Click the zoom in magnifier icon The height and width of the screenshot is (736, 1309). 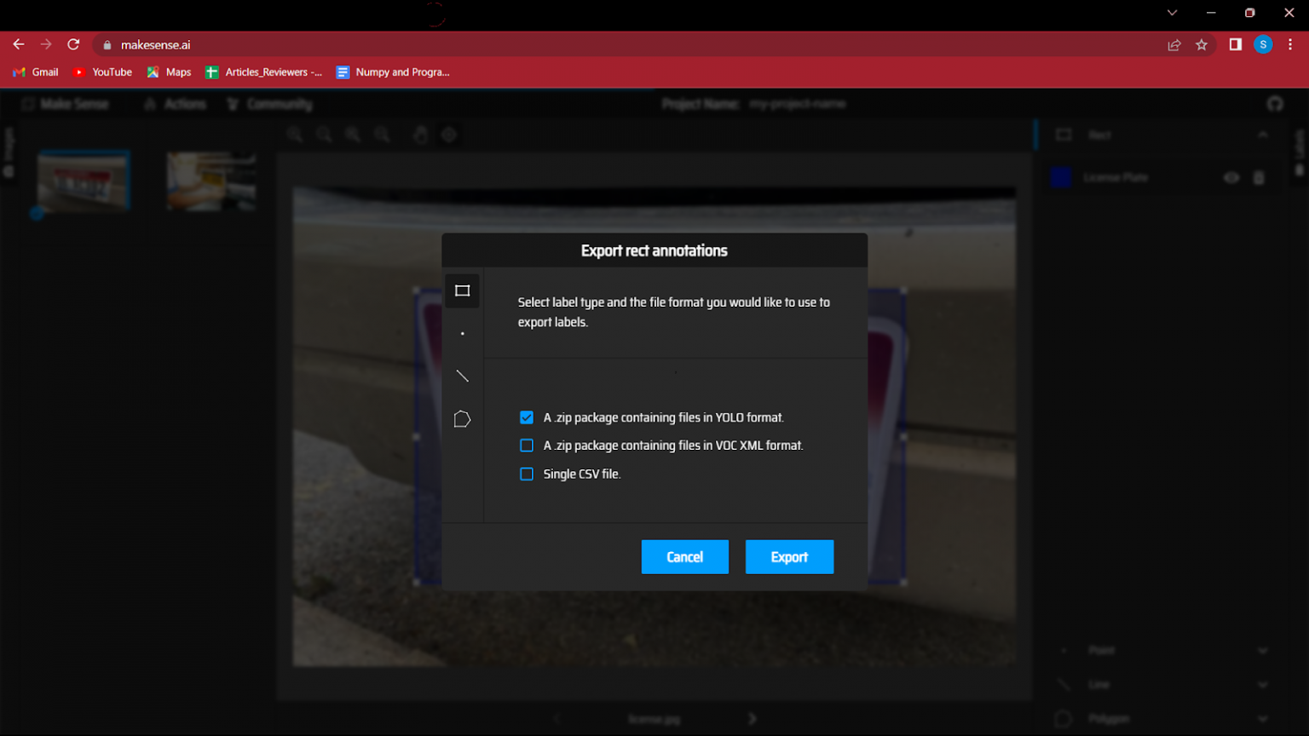click(x=294, y=135)
